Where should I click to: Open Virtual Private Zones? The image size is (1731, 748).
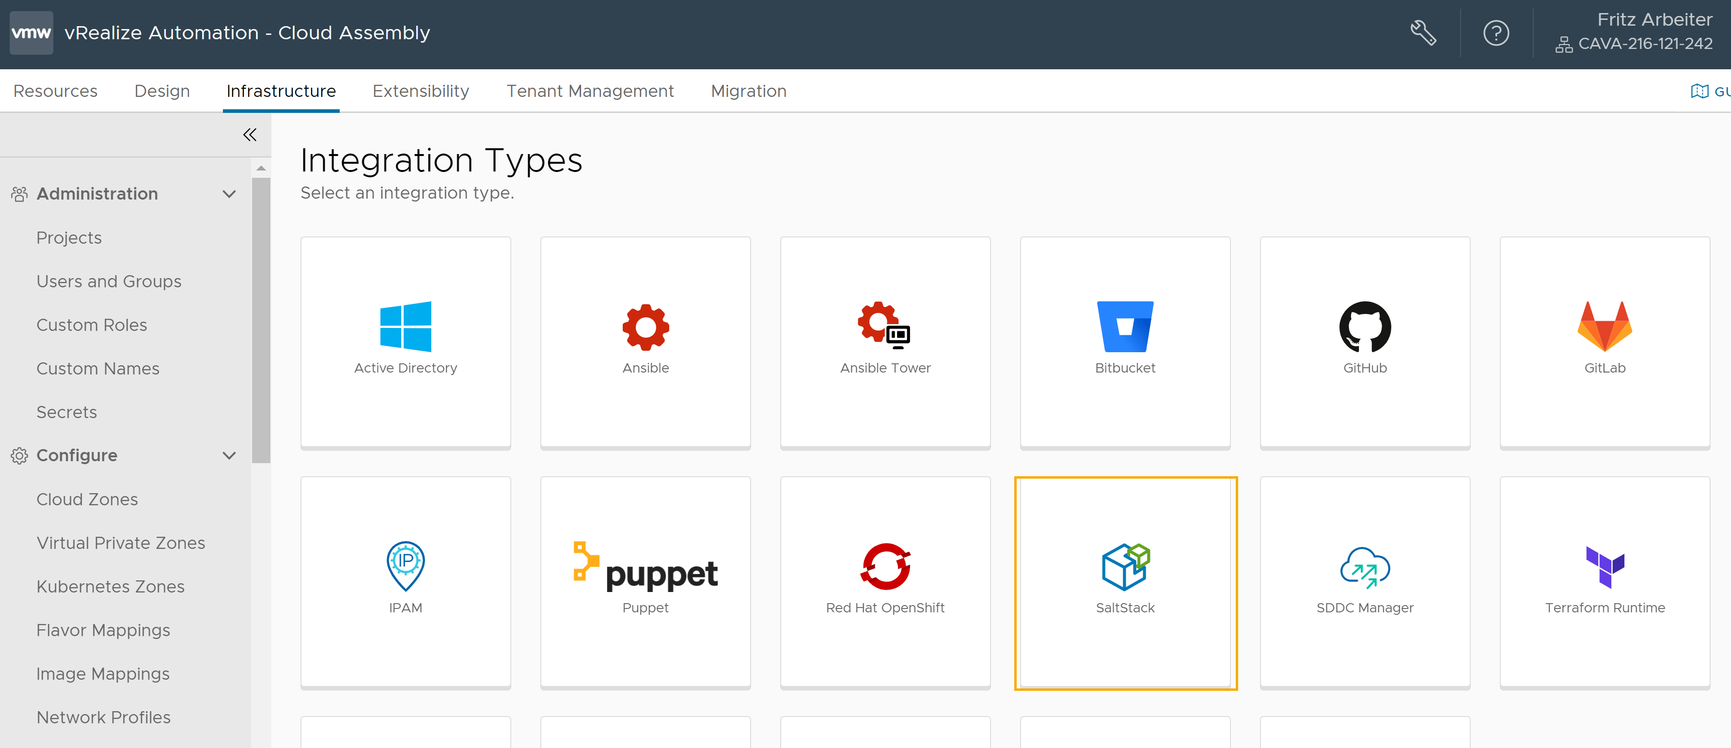[x=121, y=543]
